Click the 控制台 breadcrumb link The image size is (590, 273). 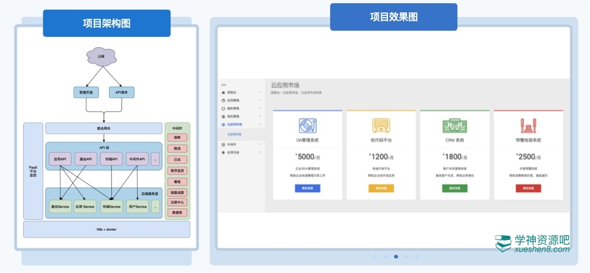pyautogui.click(x=275, y=93)
